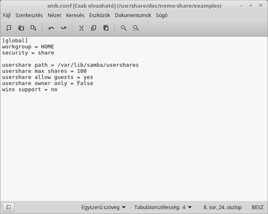Click on 'usershare allow guests = yes' line

[47, 77]
